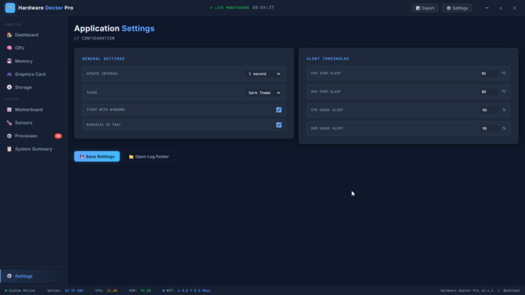Image resolution: width=525 pixels, height=295 pixels.
Task: Select Storage in the sidebar
Action: [x=33, y=87]
